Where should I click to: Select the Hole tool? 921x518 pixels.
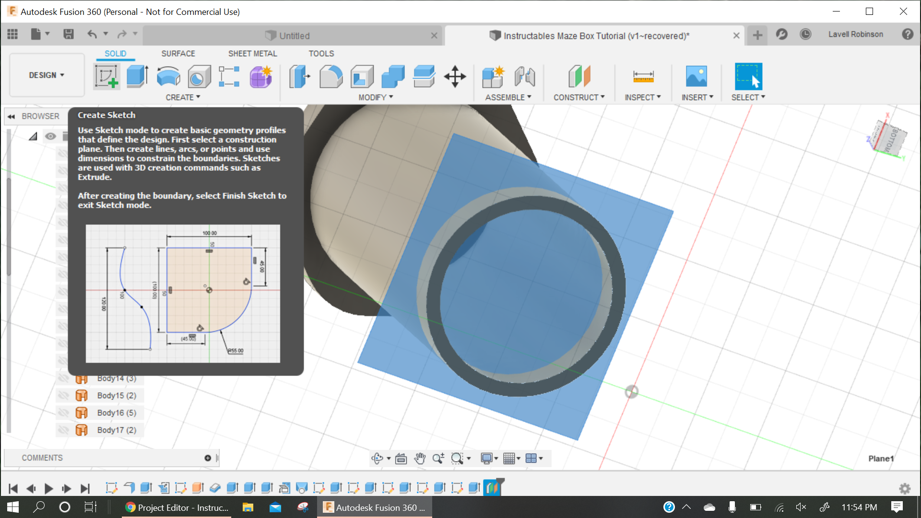point(199,77)
